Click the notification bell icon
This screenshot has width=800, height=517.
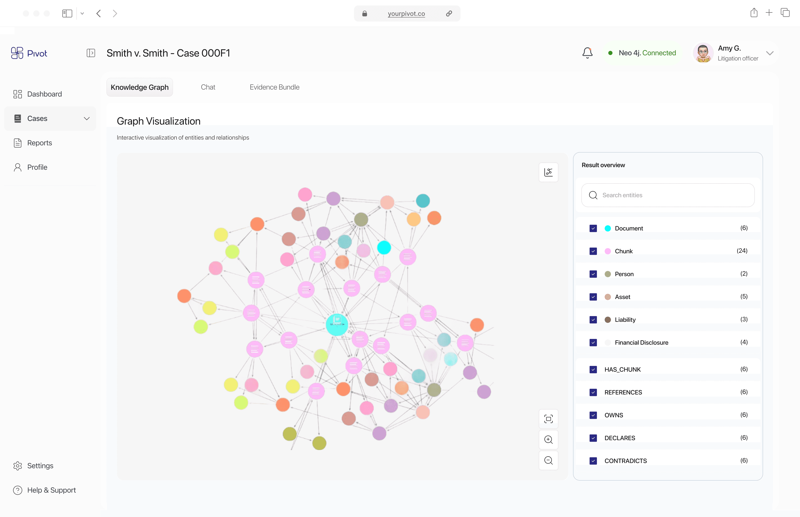pos(587,53)
